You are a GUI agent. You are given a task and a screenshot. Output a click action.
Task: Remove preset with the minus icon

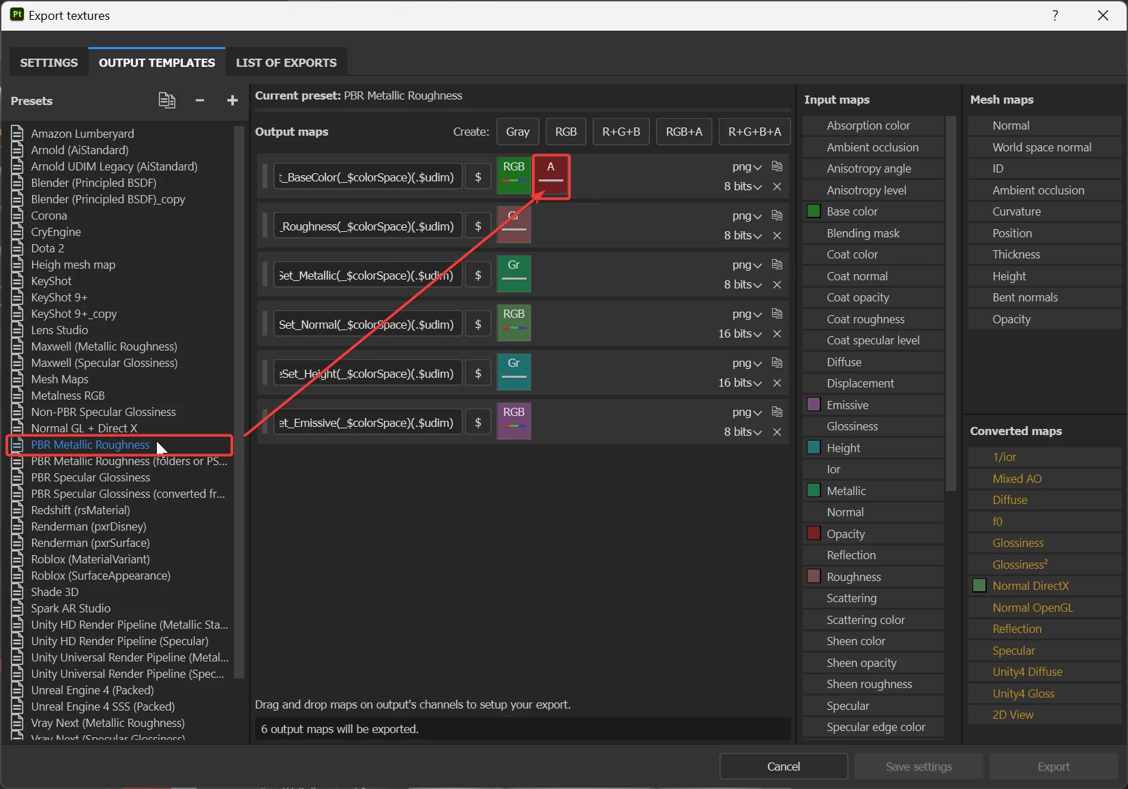click(200, 100)
